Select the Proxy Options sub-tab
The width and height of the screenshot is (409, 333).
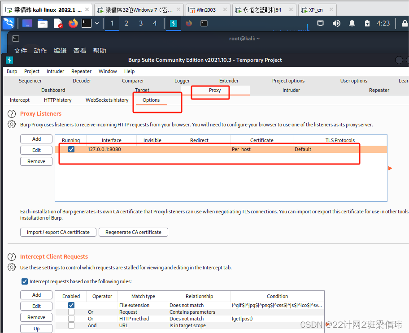151,100
